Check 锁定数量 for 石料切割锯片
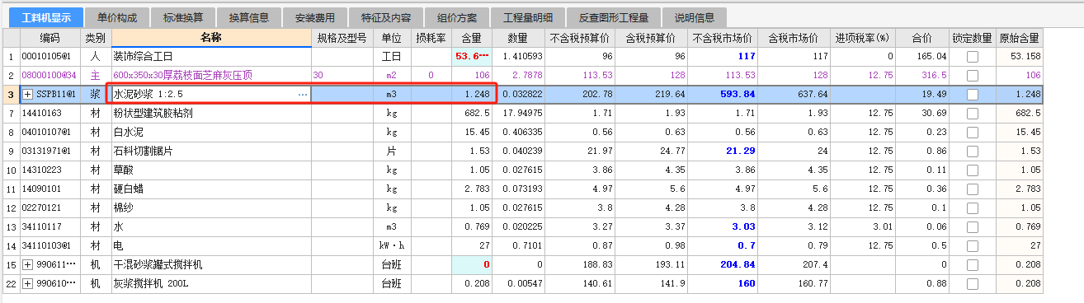 click(973, 151)
